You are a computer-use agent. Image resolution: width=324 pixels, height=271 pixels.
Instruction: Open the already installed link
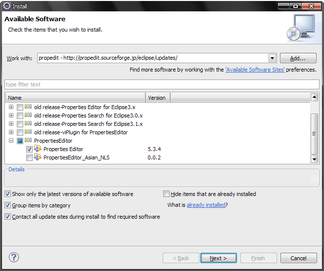pos(206,205)
